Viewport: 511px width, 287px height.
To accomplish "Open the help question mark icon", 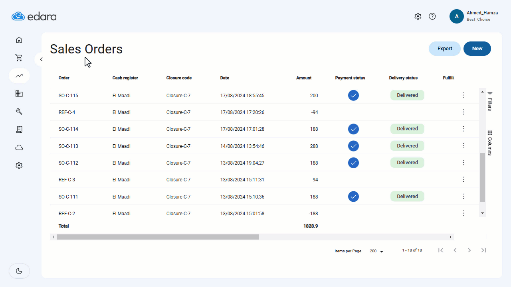I will coord(432,16).
